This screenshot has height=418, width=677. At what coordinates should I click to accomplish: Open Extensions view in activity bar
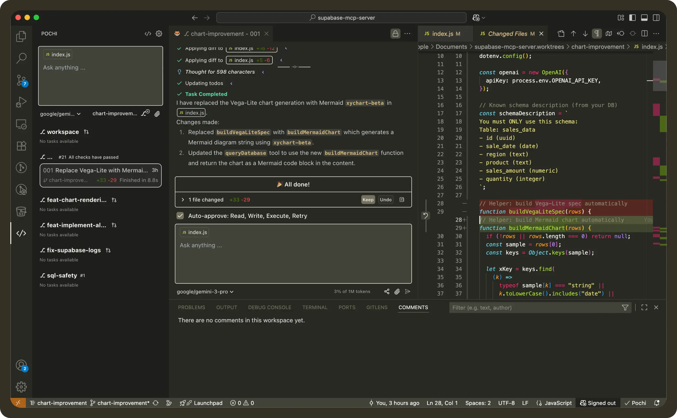click(x=21, y=146)
